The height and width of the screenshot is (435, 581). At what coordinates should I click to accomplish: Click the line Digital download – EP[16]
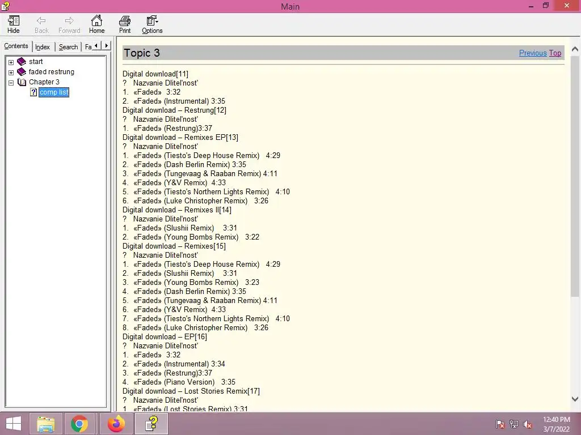tap(165, 336)
